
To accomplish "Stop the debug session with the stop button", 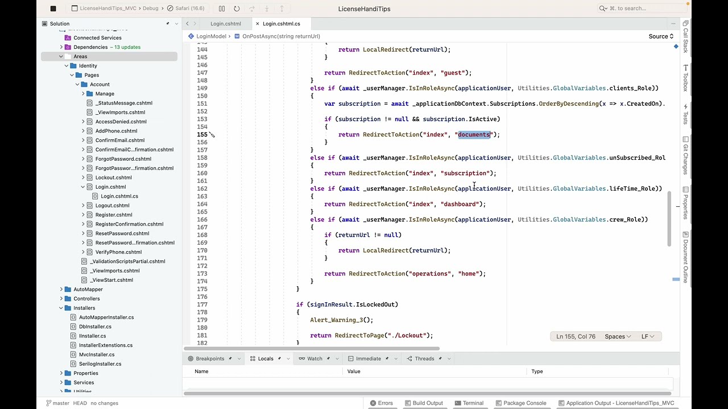I will pos(53,9).
